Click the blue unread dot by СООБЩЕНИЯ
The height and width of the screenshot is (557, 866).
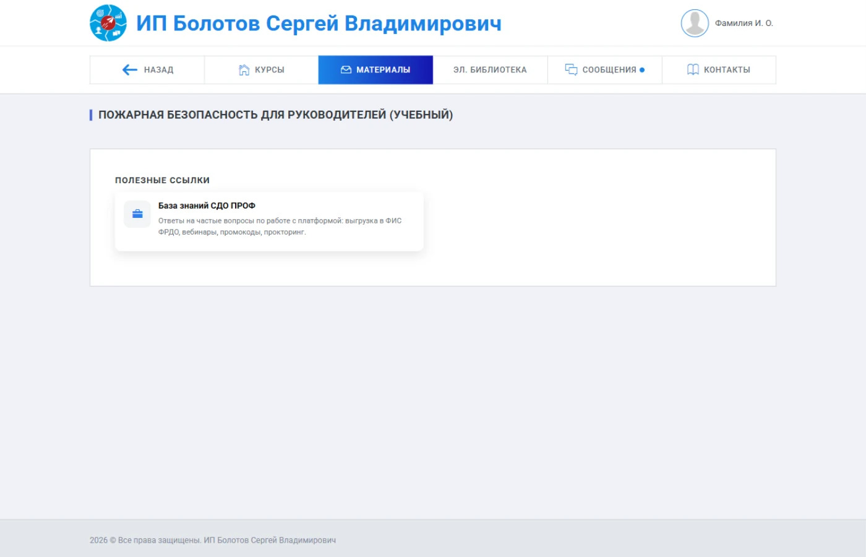point(642,70)
